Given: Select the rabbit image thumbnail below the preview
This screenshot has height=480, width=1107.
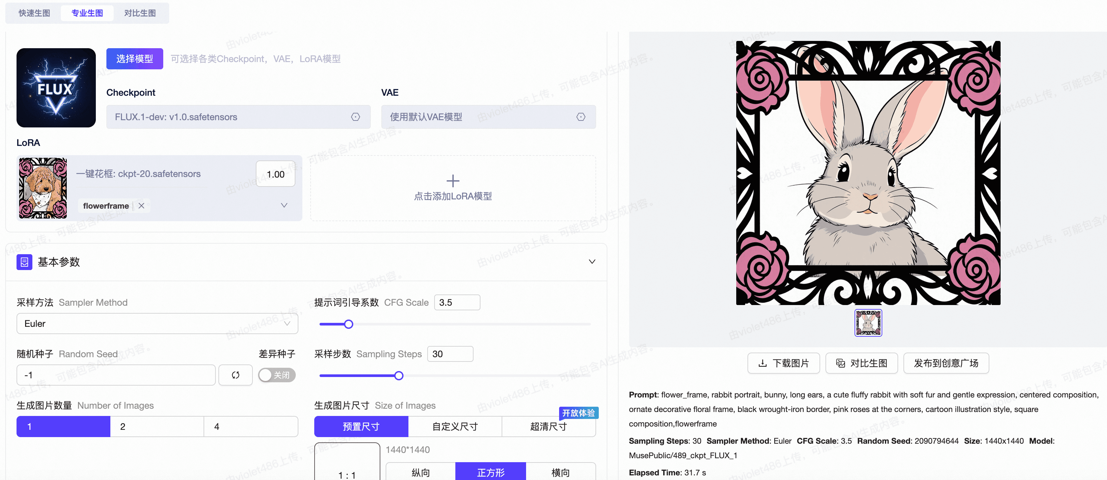Looking at the screenshot, I should coord(868,323).
